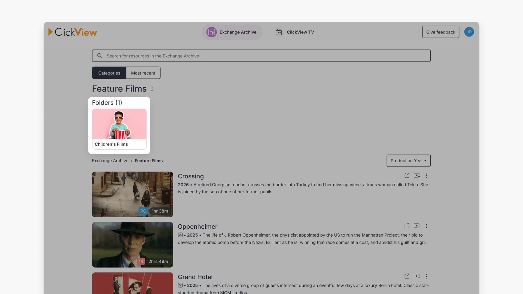Screen dimensions: 523x294
Task: Add Oppenheimer to a playlist
Action: point(417,226)
